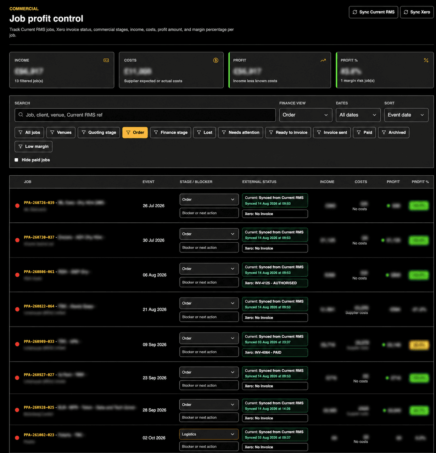
Task: Open stage dropdown for PPA-260726-039
Action: (x=209, y=199)
